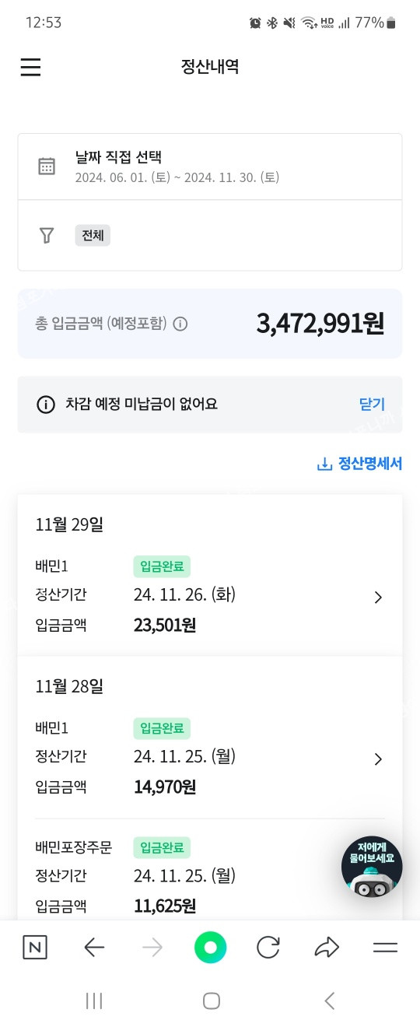Select the 전체 filter chip
The width and height of the screenshot is (420, 1027).
[93, 235]
